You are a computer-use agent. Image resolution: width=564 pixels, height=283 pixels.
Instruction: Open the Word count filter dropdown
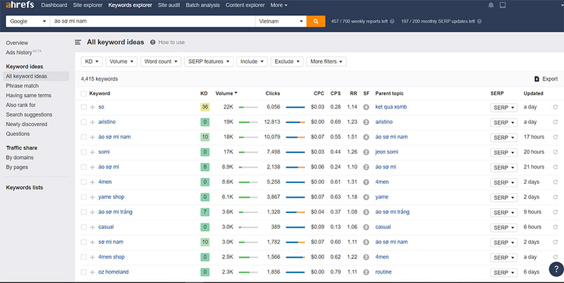click(x=160, y=61)
